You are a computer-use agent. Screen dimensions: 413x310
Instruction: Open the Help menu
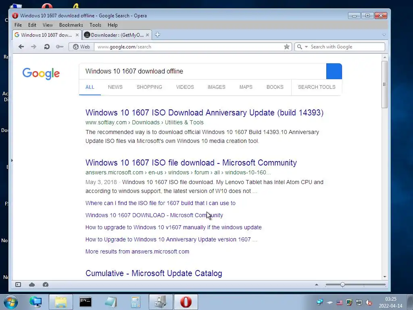point(113,25)
